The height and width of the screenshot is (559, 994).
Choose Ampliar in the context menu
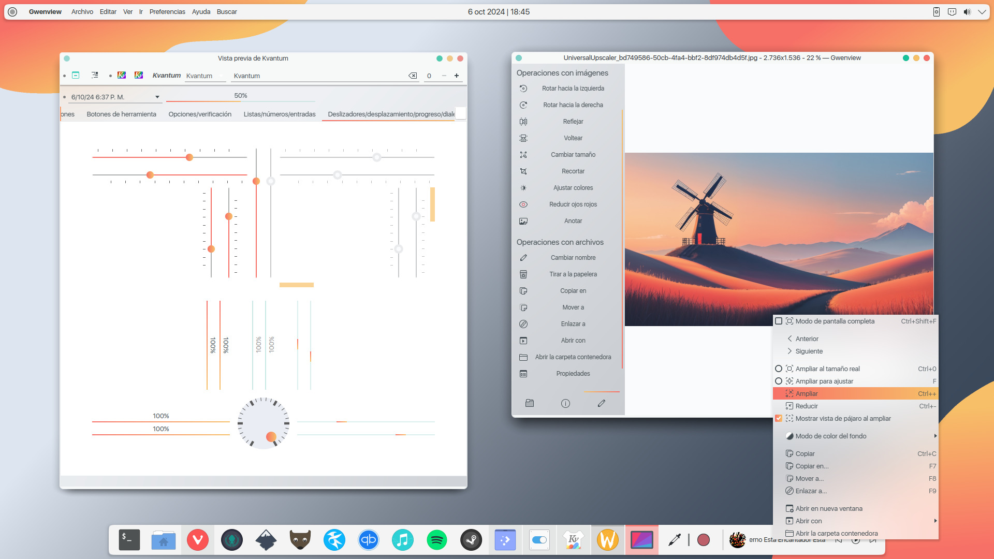click(x=855, y=394)
